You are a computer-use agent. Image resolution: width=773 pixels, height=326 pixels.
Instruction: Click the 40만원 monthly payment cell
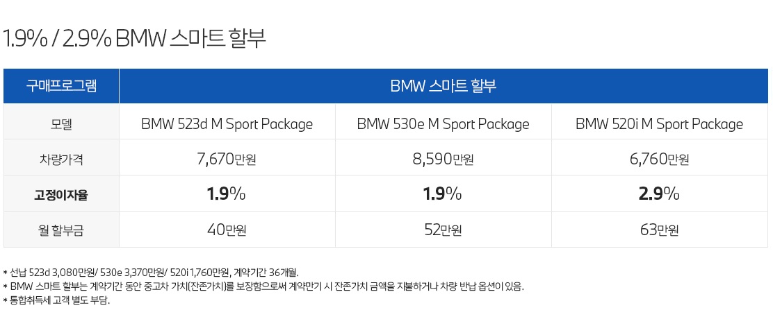coord(227,230)
